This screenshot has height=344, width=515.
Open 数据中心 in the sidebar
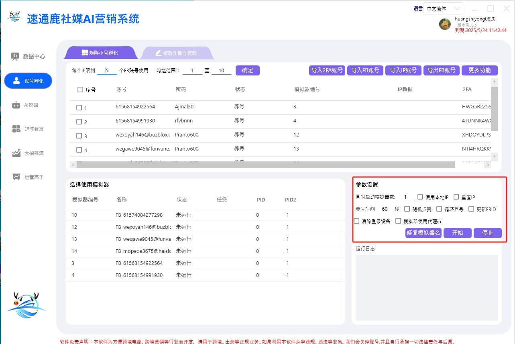[28, 57]
